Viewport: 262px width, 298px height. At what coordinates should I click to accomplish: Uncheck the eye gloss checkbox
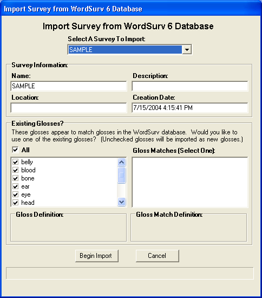(x=16, y=195)
